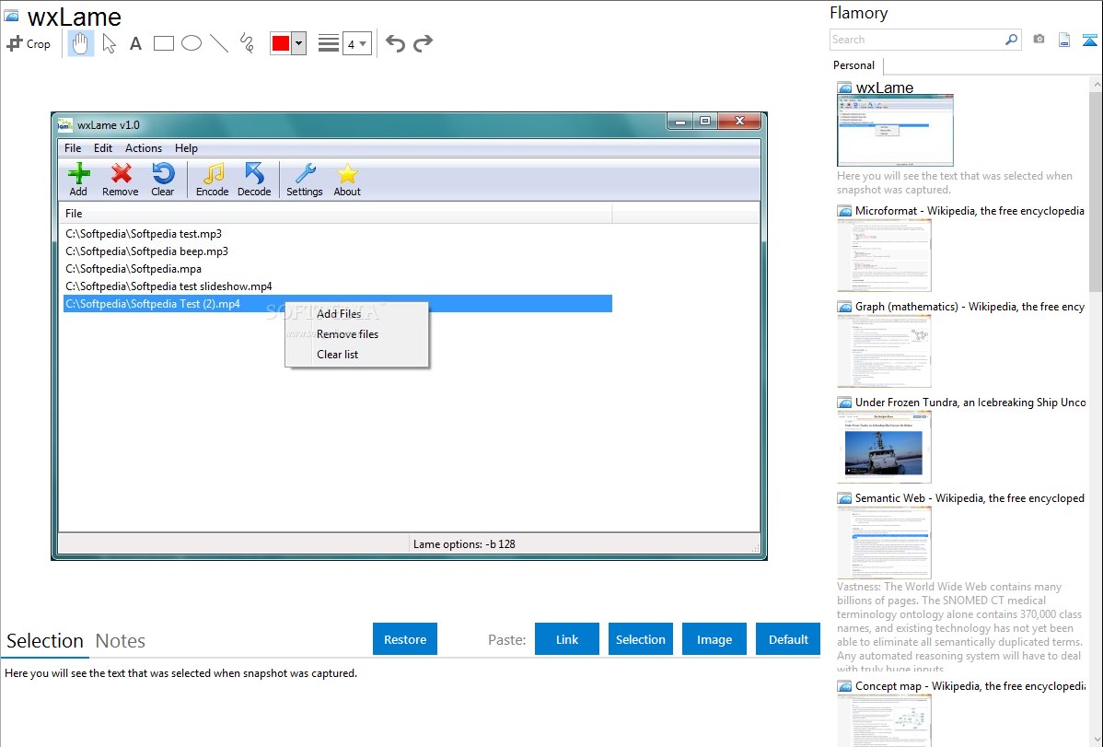Select the straight line tool

(219, 43)
